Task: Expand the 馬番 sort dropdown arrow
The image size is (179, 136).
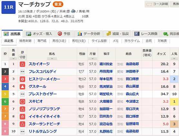Action: (14, 59)
